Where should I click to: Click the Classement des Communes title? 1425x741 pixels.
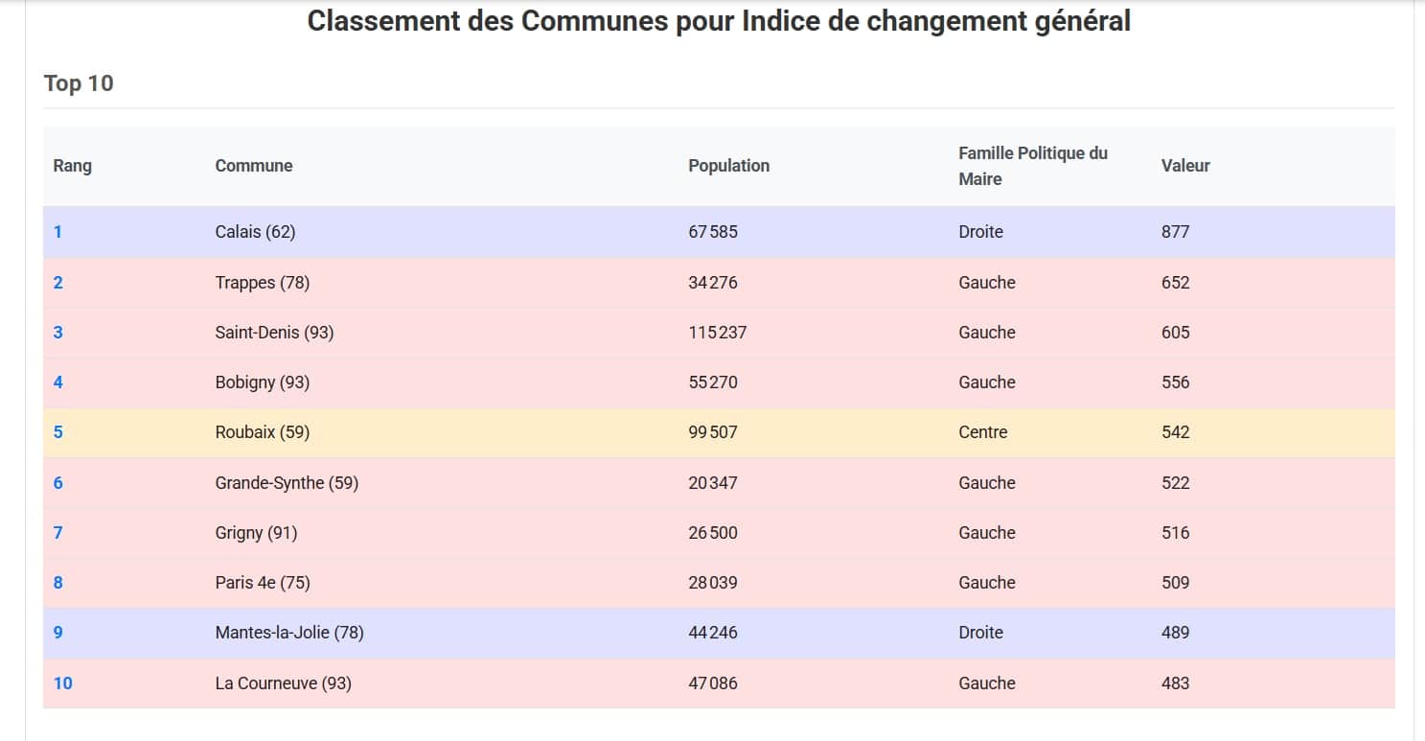click(x=719, y=21)
